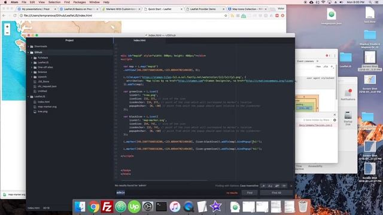Open iMovie from the dock
383x215 pixels.
[215, 207]
